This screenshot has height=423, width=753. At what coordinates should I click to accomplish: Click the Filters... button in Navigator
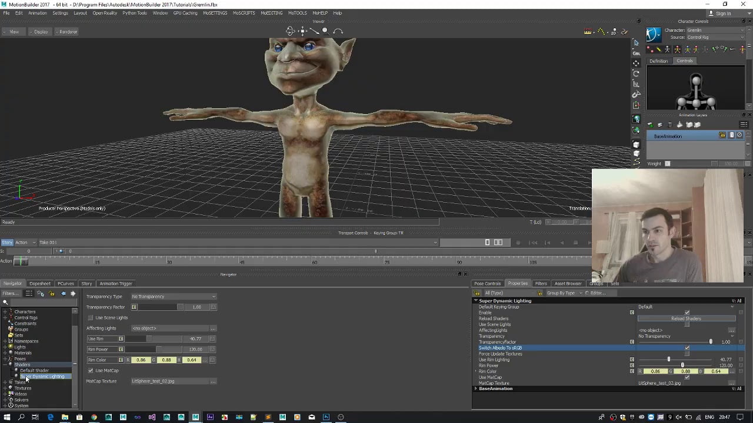click(x=11, y=293)
